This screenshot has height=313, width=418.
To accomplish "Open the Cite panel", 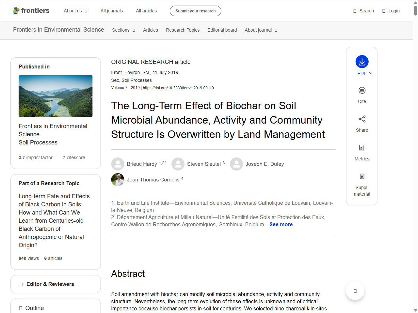I will pyautogui.click(x=362, y=94).
